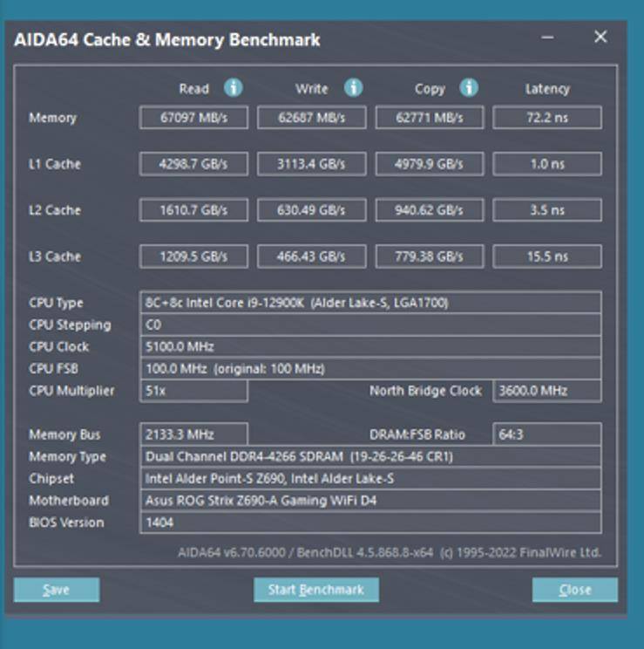Click the Memory Type DDR4-4266 field

370,456
